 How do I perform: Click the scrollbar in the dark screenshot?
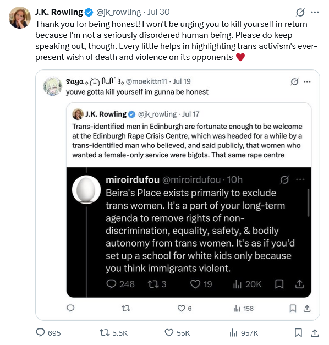point(308,202)
